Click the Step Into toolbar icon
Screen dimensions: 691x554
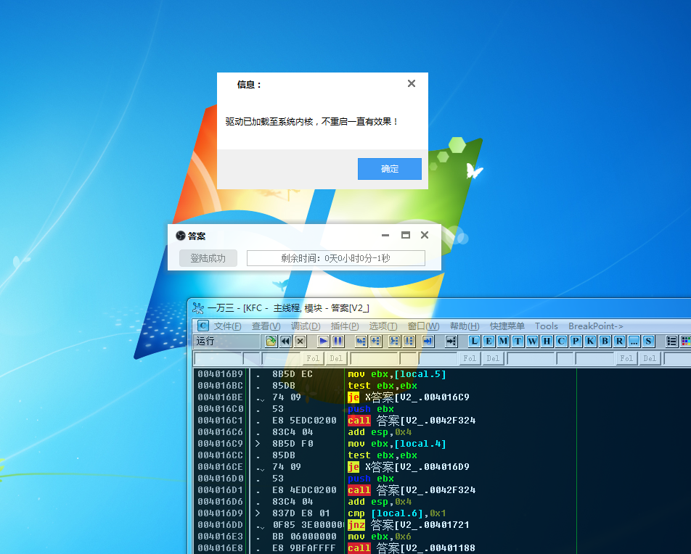pos(361,341)
